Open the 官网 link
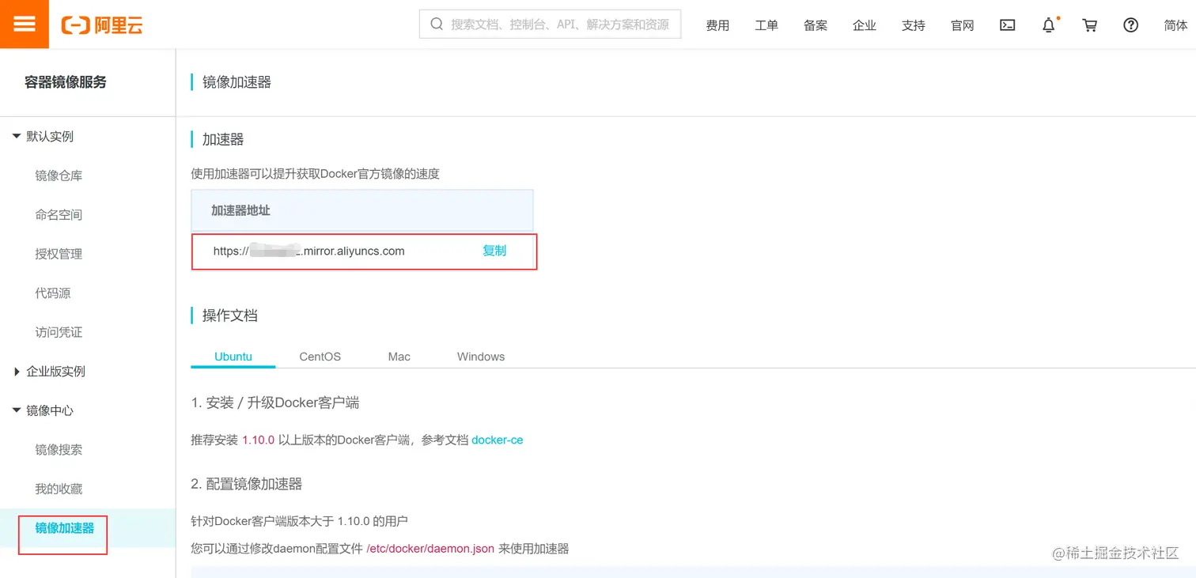The width and height of the screenshot is (1196, 578). coord(963,25)
